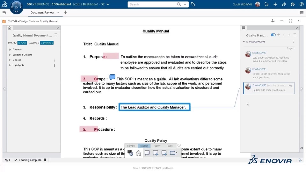
Task: Open the help question mark icon
Action: click(x=302, y=4)
